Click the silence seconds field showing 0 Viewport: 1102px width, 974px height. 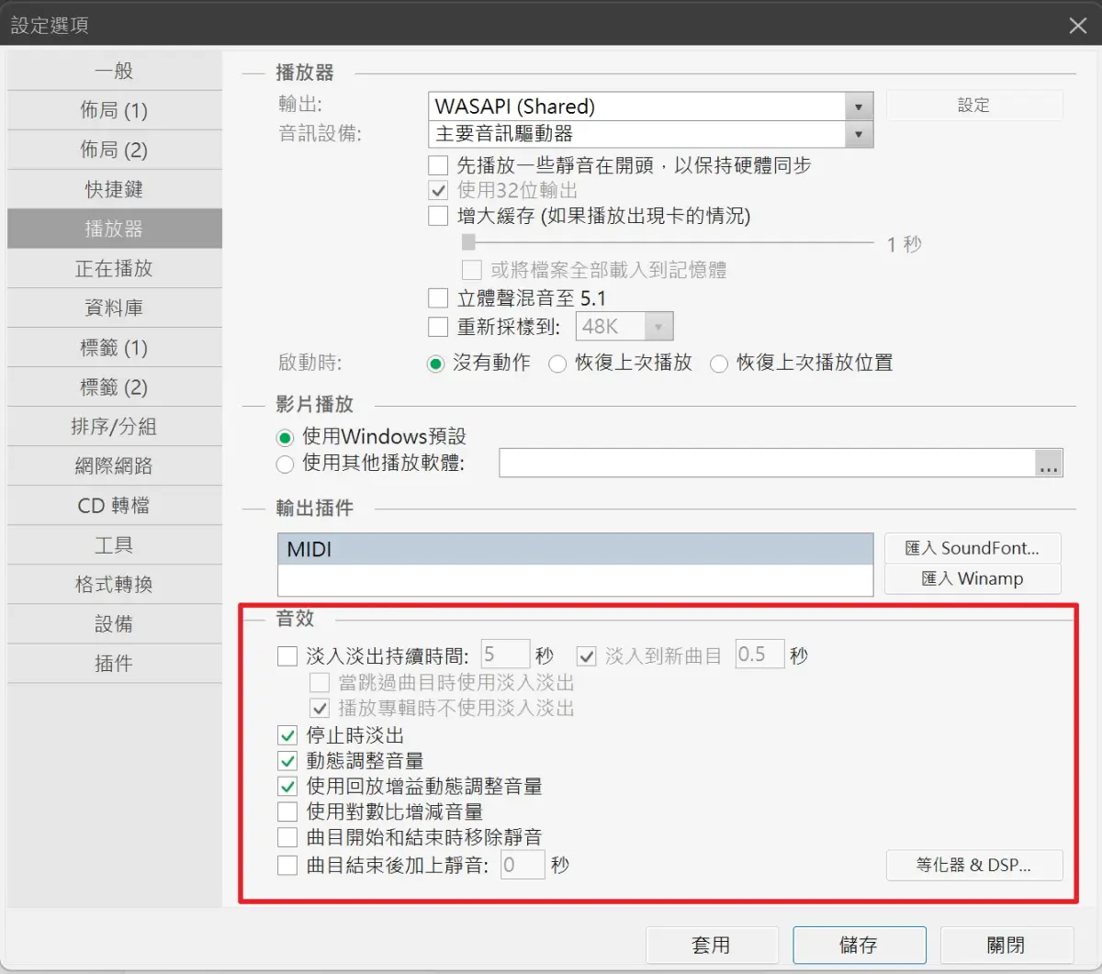click(523, 865)
